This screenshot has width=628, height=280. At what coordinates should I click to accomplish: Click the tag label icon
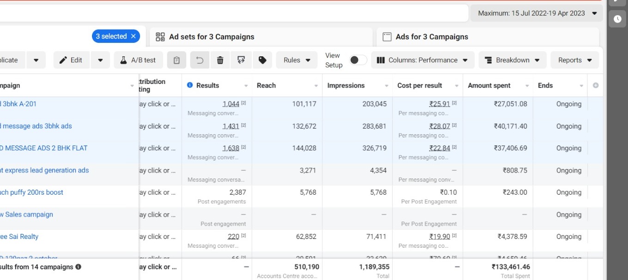262,60
